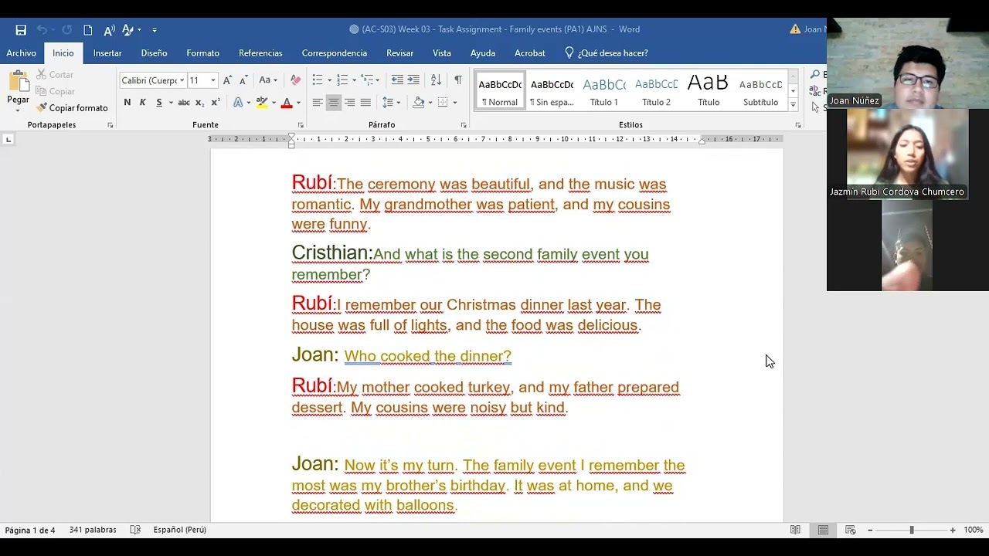Viewport: 989px width, 556px height.
Task: Click the proofing errors icon in status bar
Action: pyautogui.click(x=135, y=530)
